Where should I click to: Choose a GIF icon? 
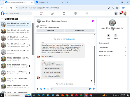coord(48,89)
